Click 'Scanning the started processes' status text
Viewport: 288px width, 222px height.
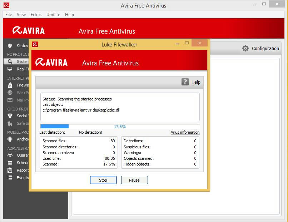[x=84, y=99]
